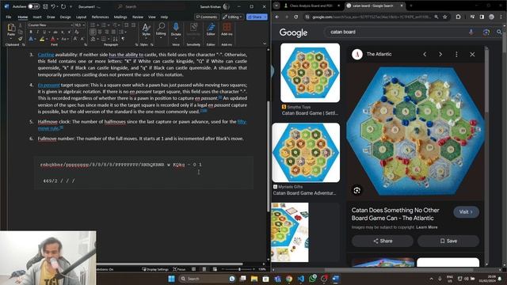Open Windows Start button in taskbar

pos(171,279)
